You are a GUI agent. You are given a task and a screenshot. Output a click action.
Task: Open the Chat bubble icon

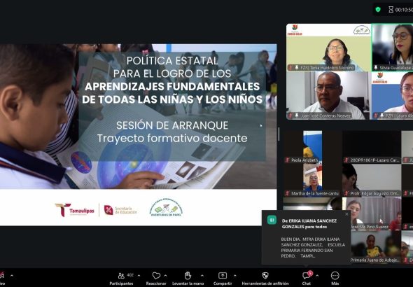coord(306,276)
